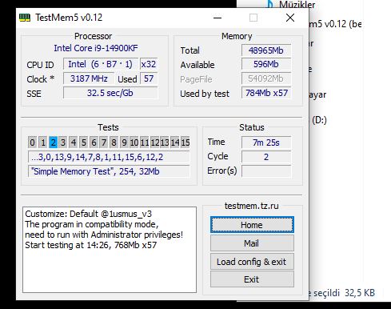This screenshot has width=391, height=309.
Task: Click the Total memory 48965Mb value
Action: tap(266, 50)
